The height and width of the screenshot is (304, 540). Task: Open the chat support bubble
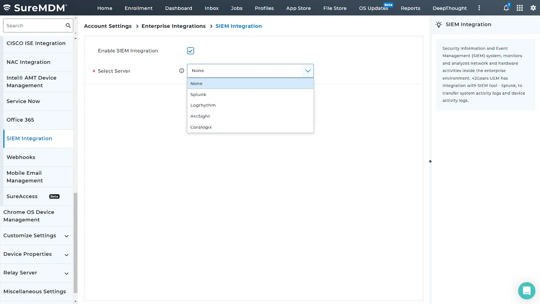pos(526,290)
